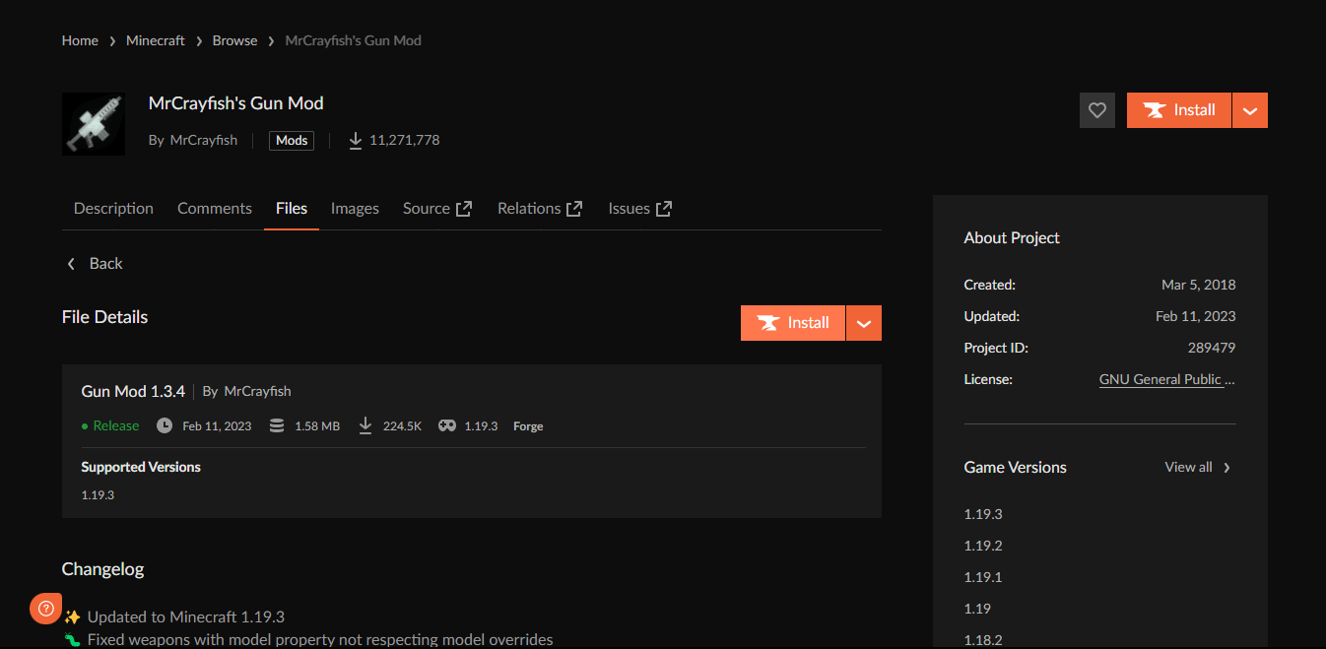This screenshot has width=1326, height=649.
Task: Select game version 1.19 in sidebar
Action: pyautogui.click(x=977, y=609)
